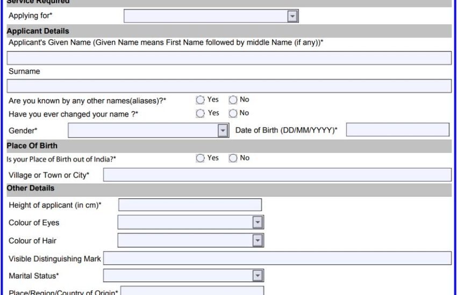Open the Colour of Eyes dropdown
The image size is (457, 295).
point(190,223)
